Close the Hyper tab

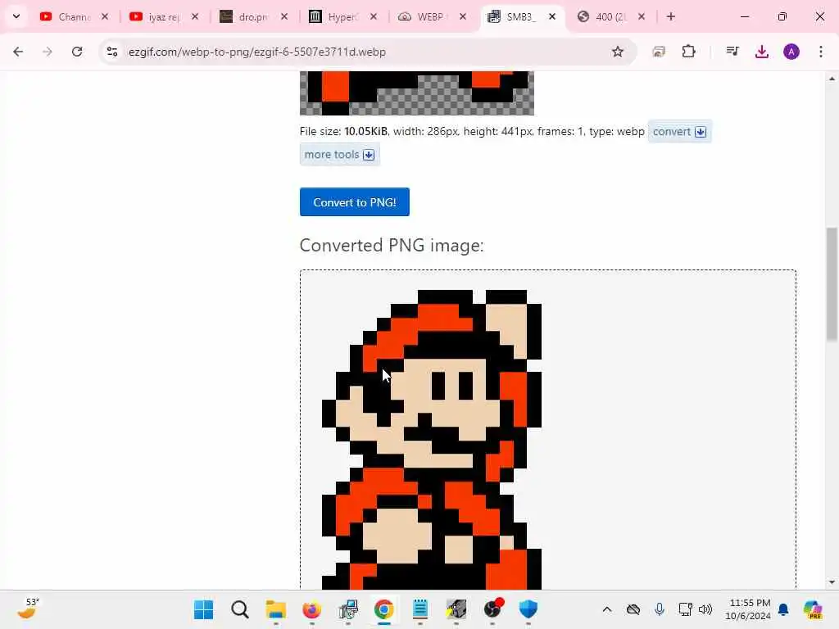(x=374, y=16)
